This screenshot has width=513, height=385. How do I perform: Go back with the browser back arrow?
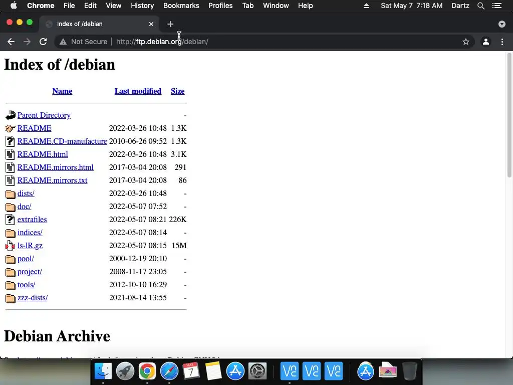click(11, 42)
